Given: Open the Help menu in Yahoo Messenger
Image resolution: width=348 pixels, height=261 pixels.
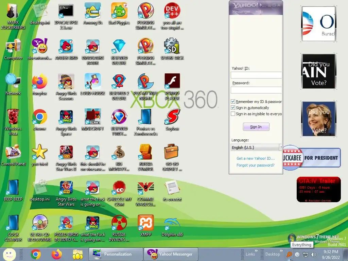Looking at the screenshot, I should coord(259,12).
